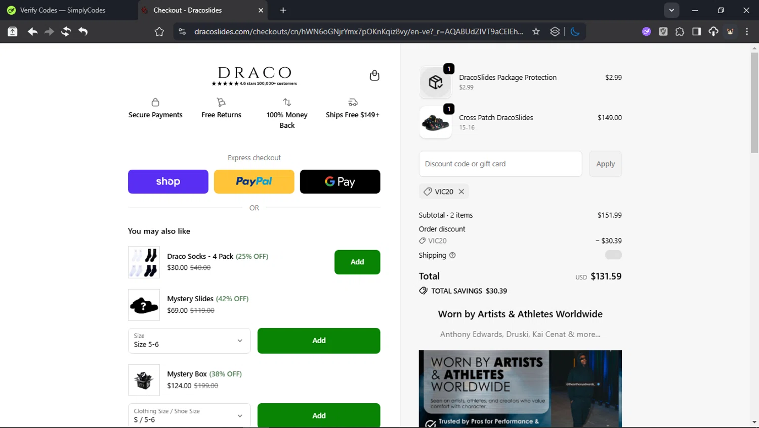Click the layered shield icon in address bar

pos(555,31)
